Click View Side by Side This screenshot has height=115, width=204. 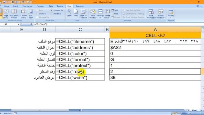click(131, 10)
